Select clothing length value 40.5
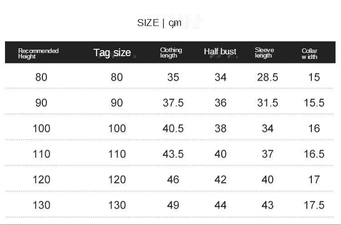 pyautogui.click(x=173, y=128)
